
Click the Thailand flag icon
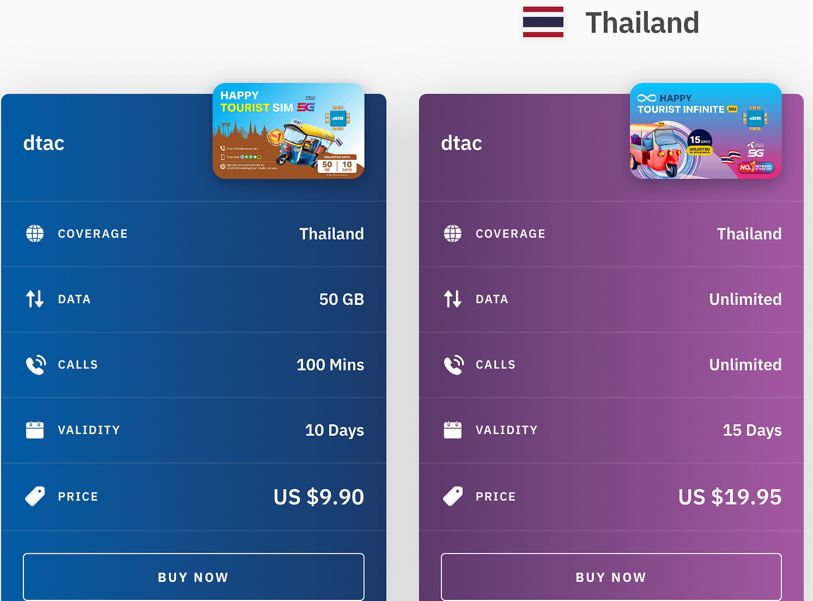click(543, 22)
